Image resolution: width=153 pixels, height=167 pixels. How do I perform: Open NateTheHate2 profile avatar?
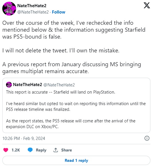[9, 9]
